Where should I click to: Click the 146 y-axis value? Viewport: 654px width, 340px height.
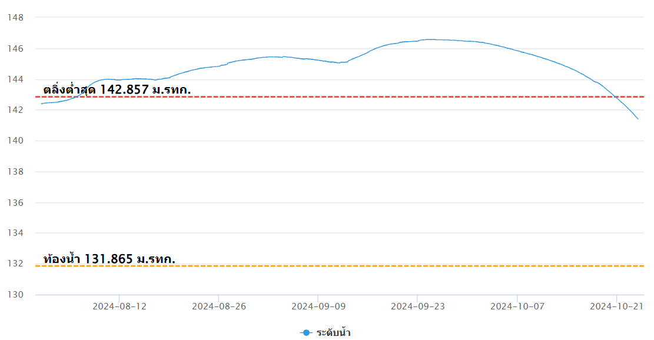15,49
